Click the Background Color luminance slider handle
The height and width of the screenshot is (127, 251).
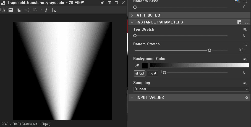164,73
